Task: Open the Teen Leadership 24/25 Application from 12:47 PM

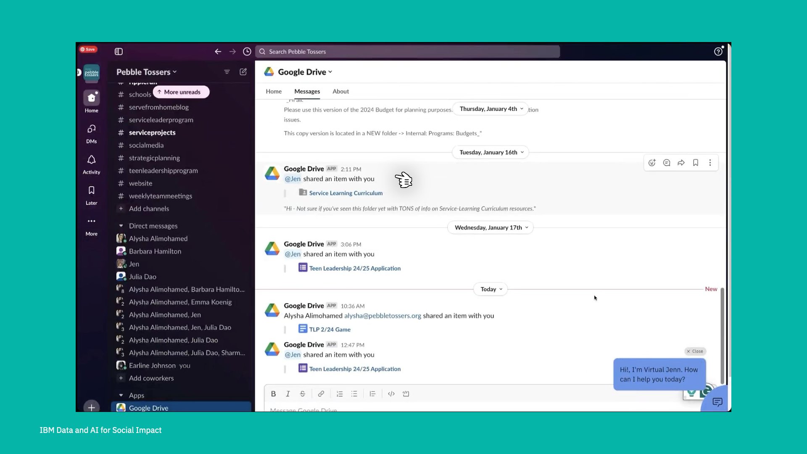Action: (355, 369)
